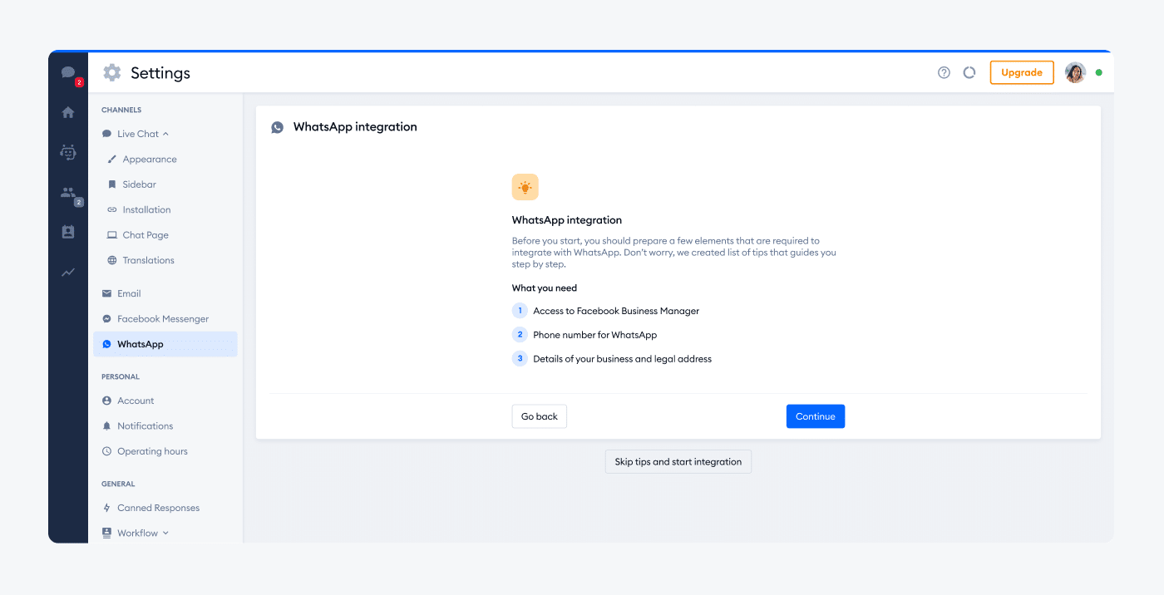
Task: Go to the Home dashboard icon
Action: pyautogui.click(x=68, y=112)
